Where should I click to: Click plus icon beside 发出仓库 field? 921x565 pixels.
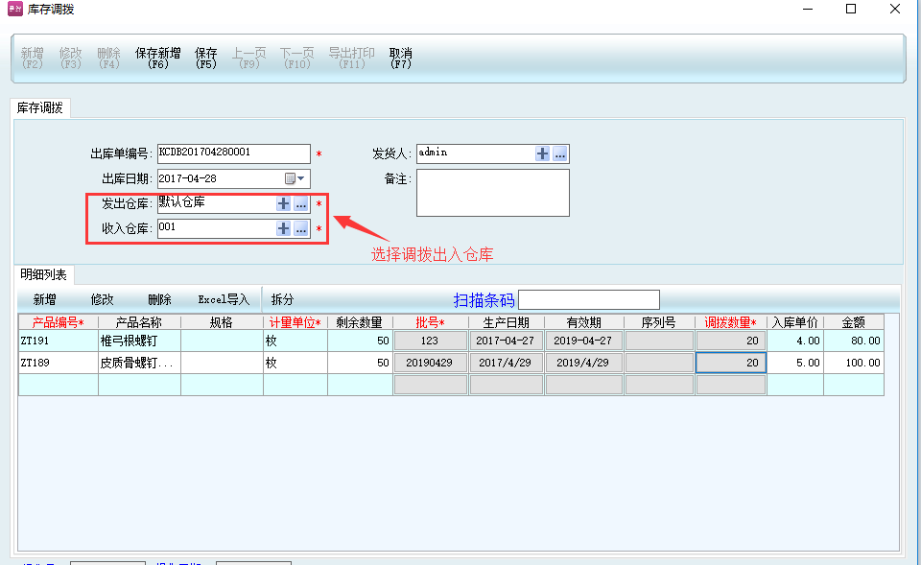(x=283, y=203)
